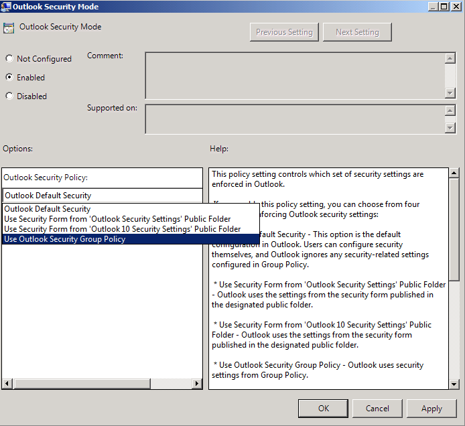Click the policy setting icon beside the heading
Screen dimensions: 465x426
click(9, 28)
